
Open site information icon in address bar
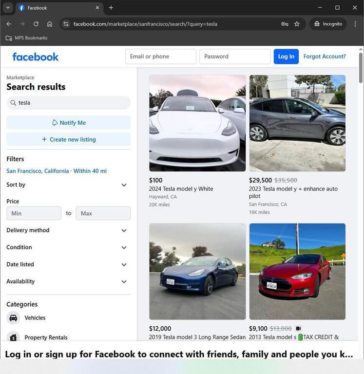coord(66,24)
